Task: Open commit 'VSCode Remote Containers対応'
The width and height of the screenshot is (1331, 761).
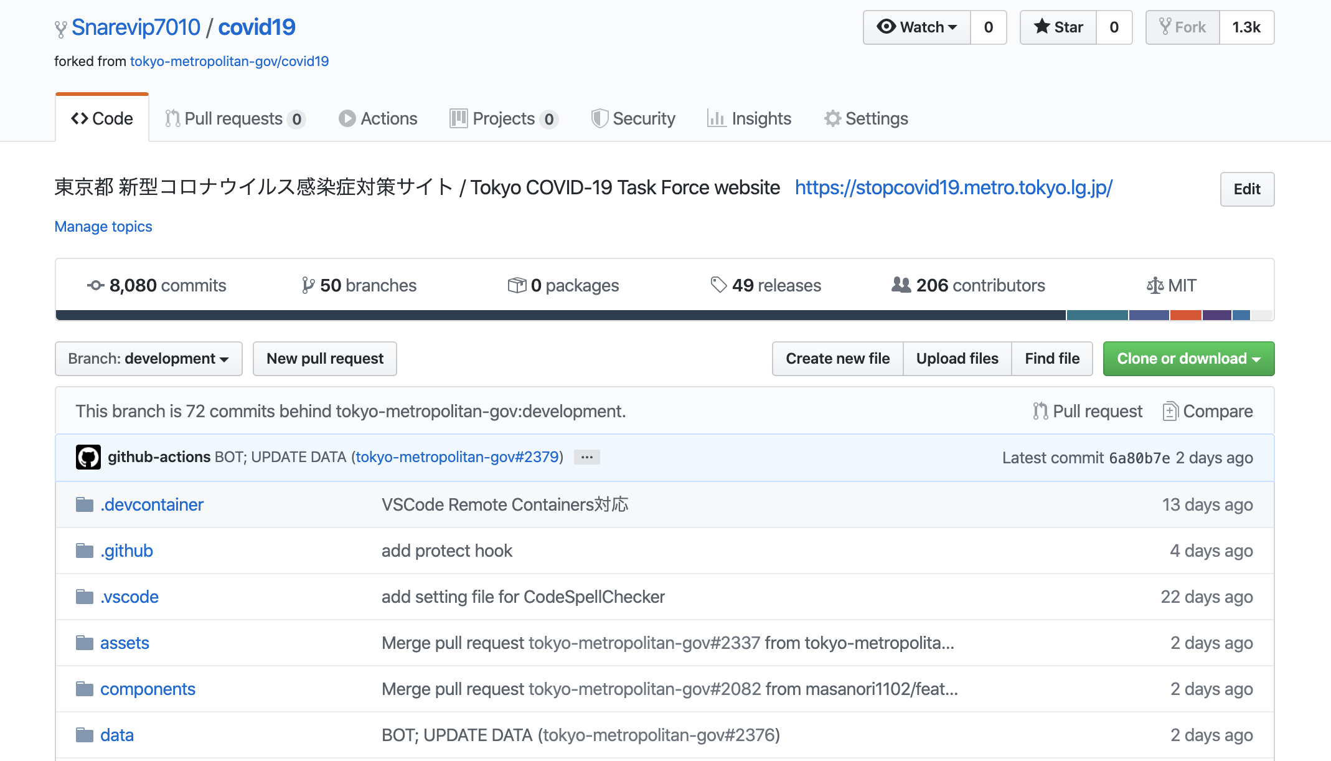Action: pos(505,504)
